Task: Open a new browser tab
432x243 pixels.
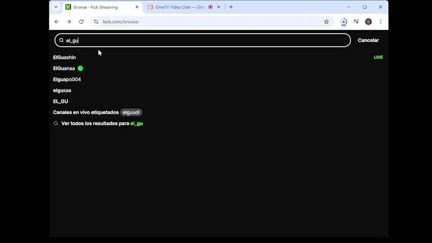Action: (231, 7)
